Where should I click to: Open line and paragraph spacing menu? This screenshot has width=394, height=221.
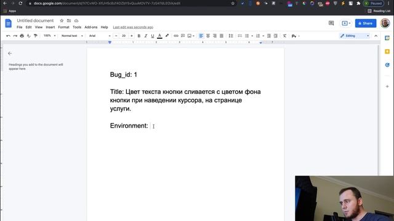tap(231, 36)
